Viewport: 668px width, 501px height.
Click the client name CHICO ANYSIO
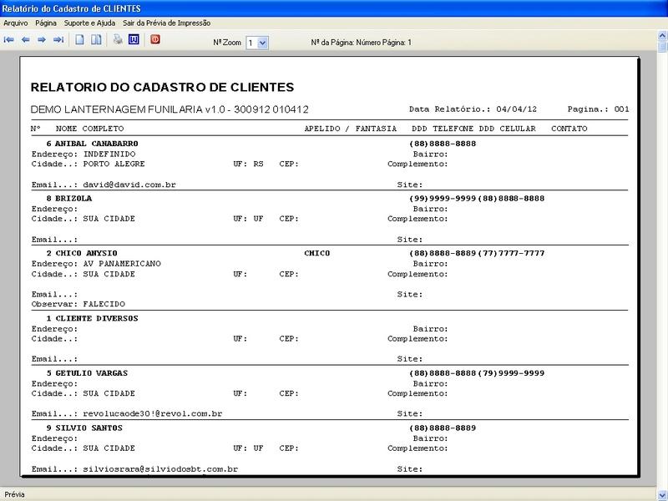pos(87,253)
